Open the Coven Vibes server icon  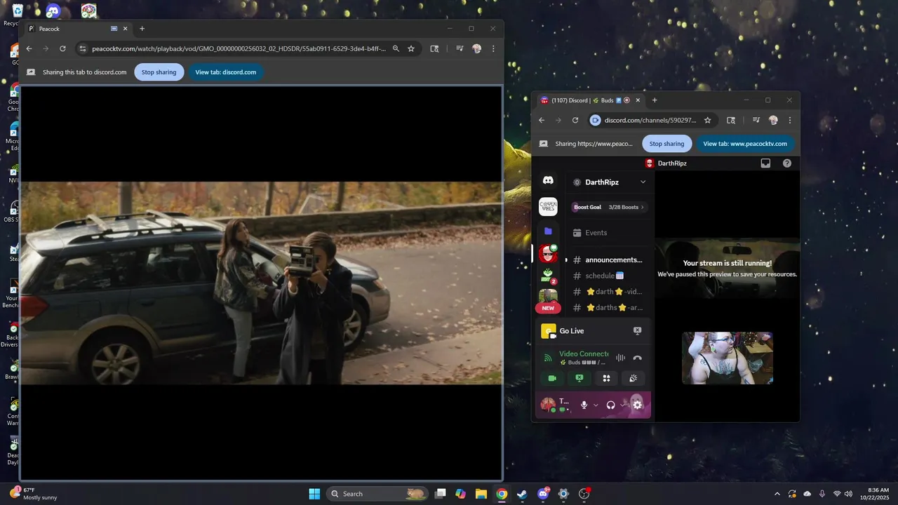pyautogui.click(x=548, y=206)
